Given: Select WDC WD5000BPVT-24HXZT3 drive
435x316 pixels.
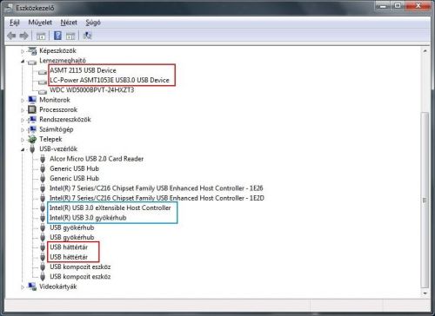Looking at the screenshot, I should [92, 90].
